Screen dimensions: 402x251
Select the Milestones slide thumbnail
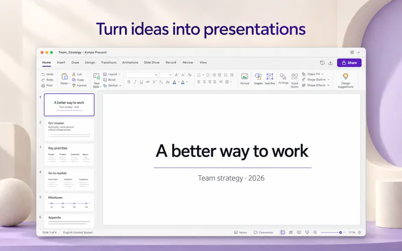coord(69,202)
